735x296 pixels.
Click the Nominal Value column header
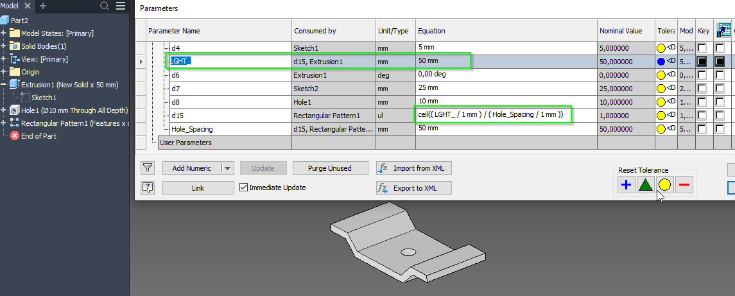(x=626, y=30)
